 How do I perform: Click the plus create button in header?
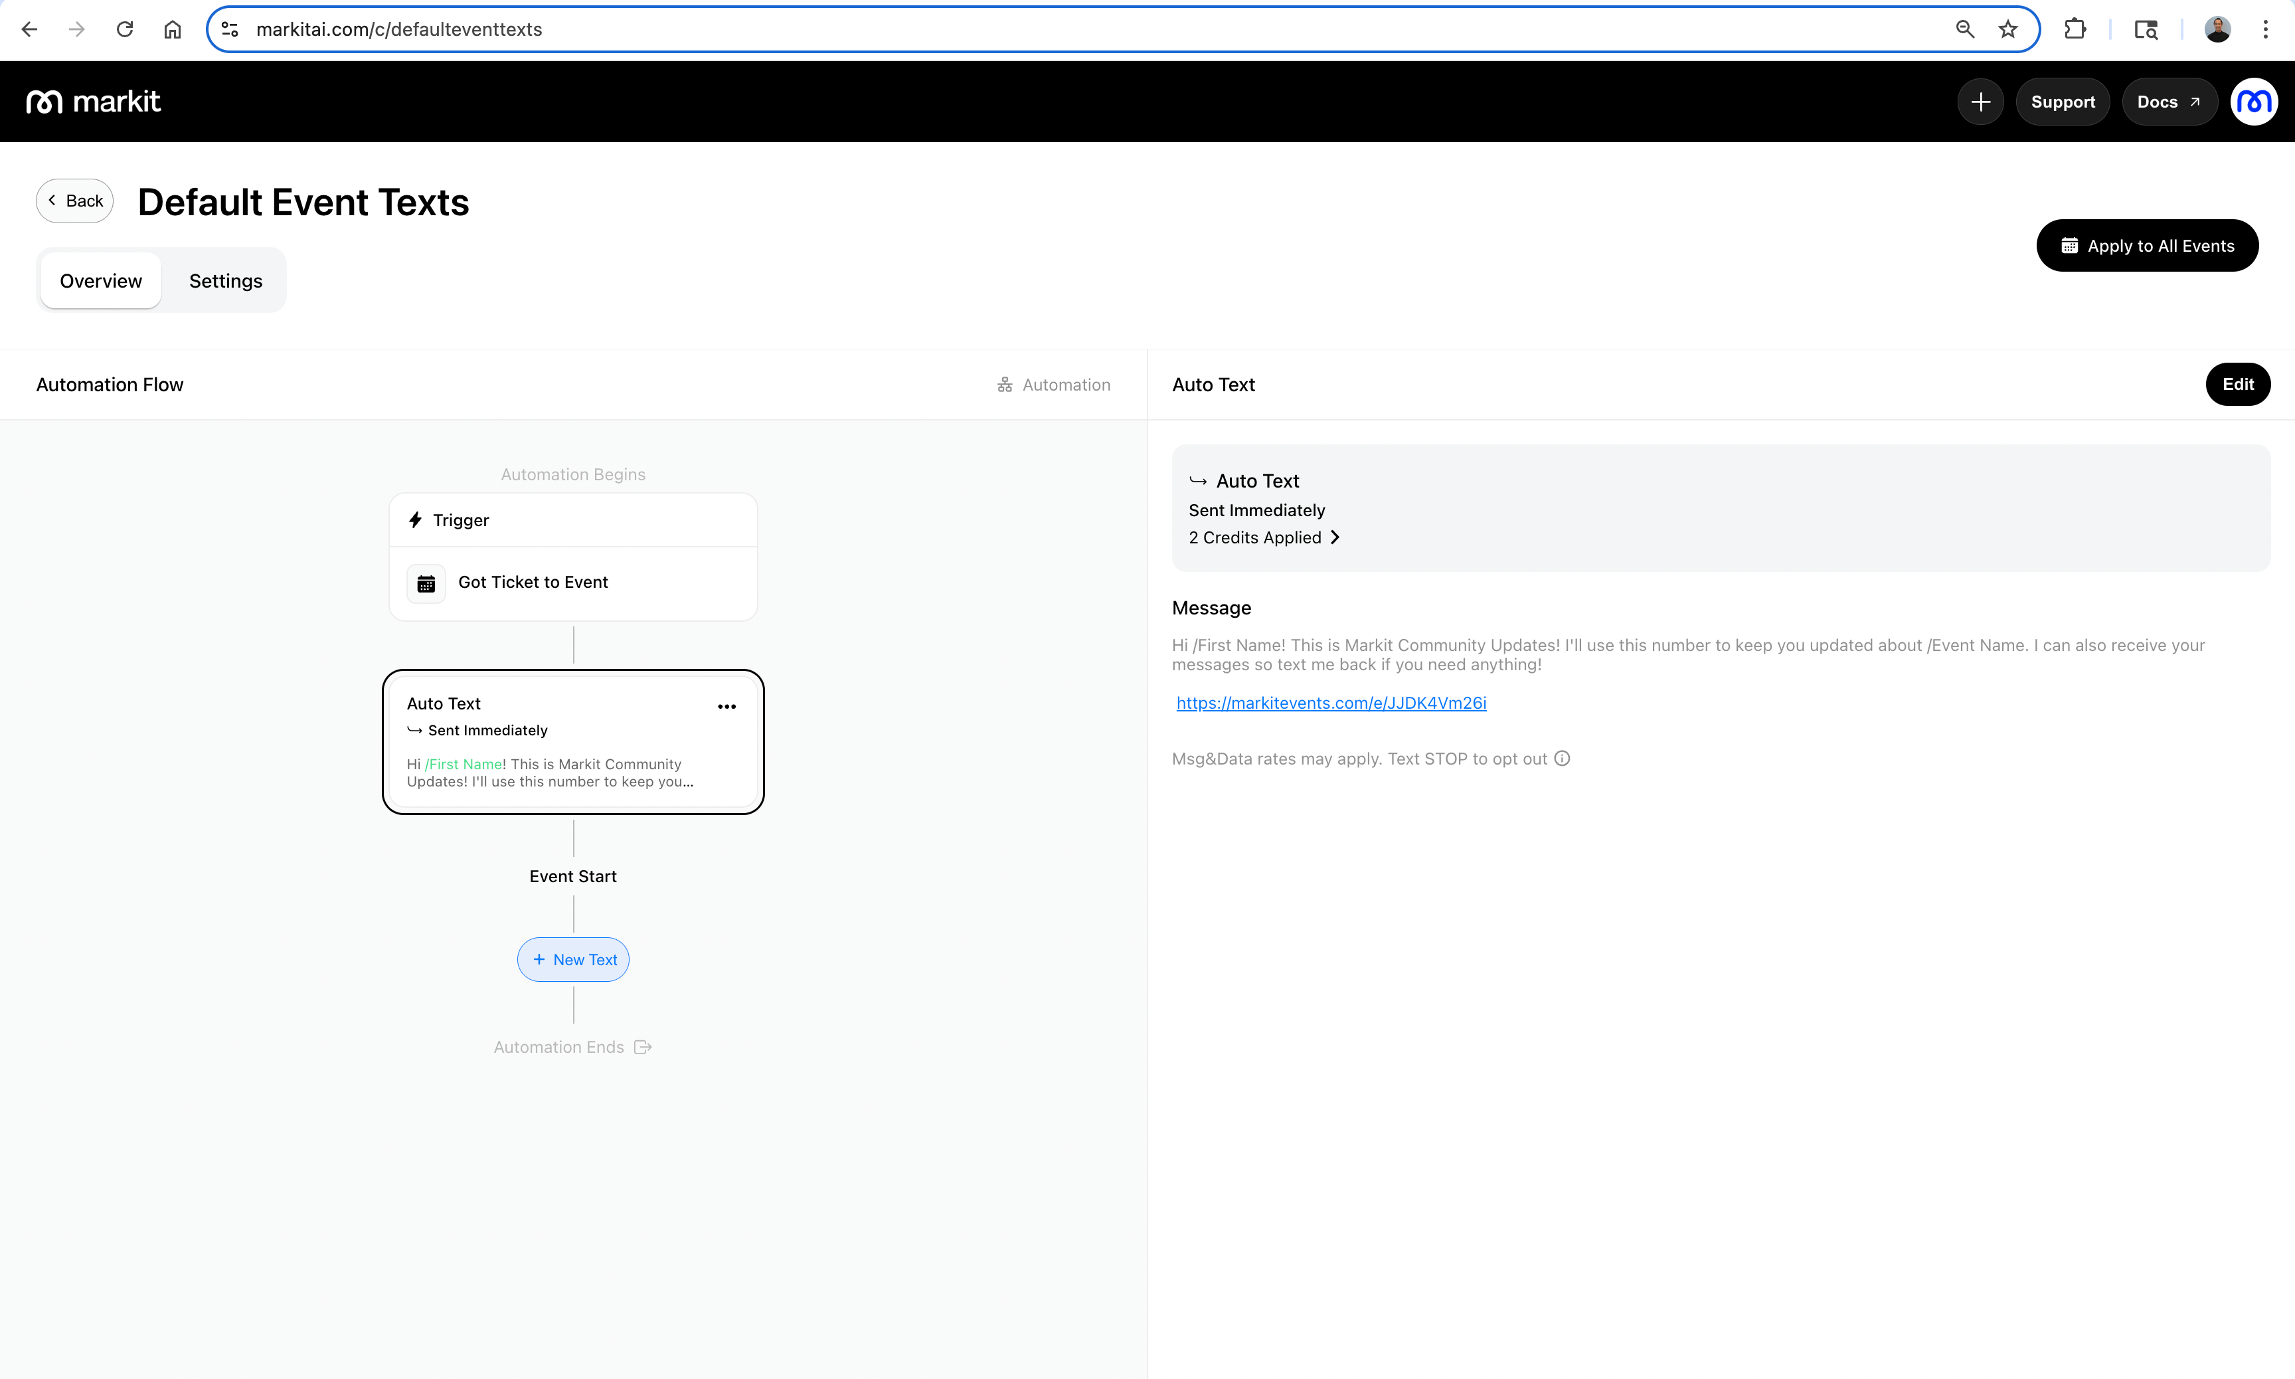pos(1980,101)
